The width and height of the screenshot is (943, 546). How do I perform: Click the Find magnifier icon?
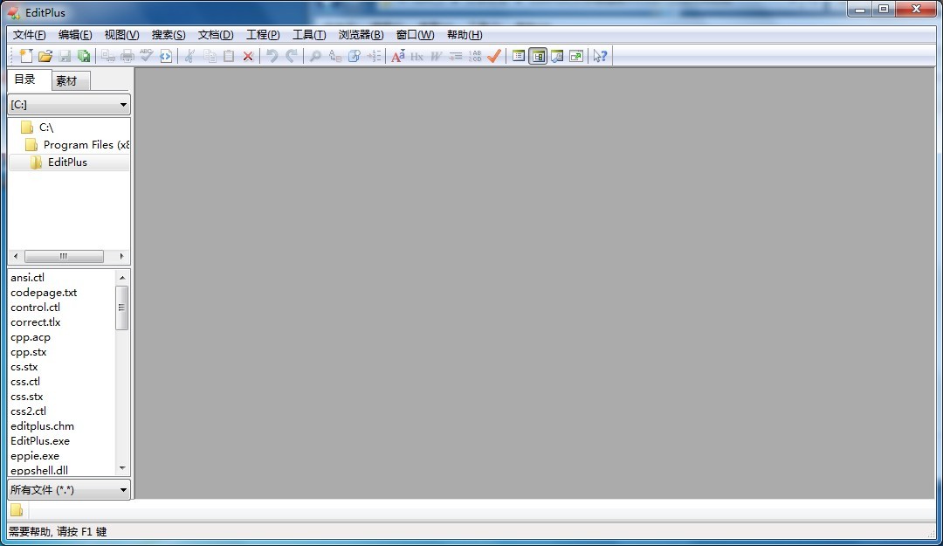coord(315,56)
